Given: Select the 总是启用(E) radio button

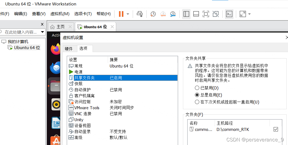Looking at the screenshot, I should coord(197,95).
